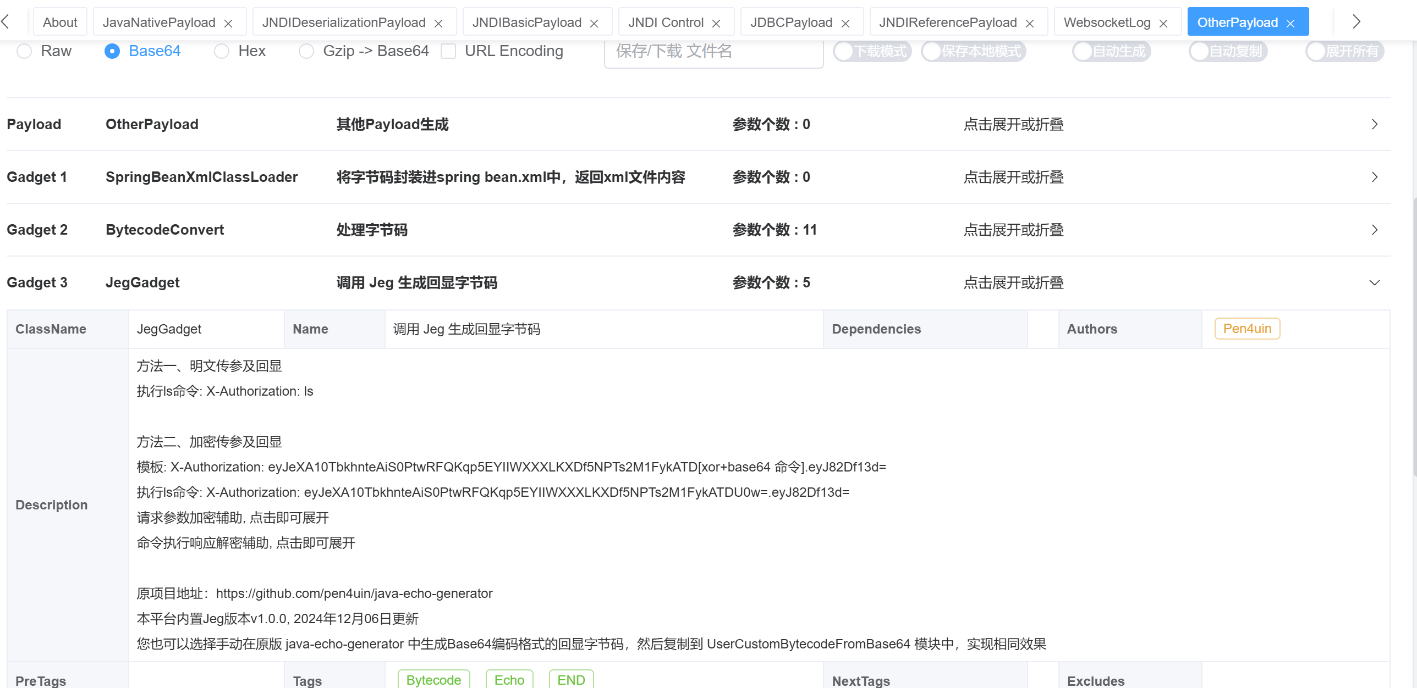Click the 保存/下载 文件名 input field
The width and height of the screenshot is (1417, 688).
pyautogui.click(x=713, y=52)
